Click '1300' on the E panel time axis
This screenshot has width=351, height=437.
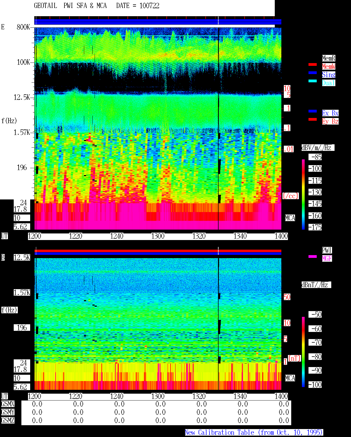tap(158, 236)
